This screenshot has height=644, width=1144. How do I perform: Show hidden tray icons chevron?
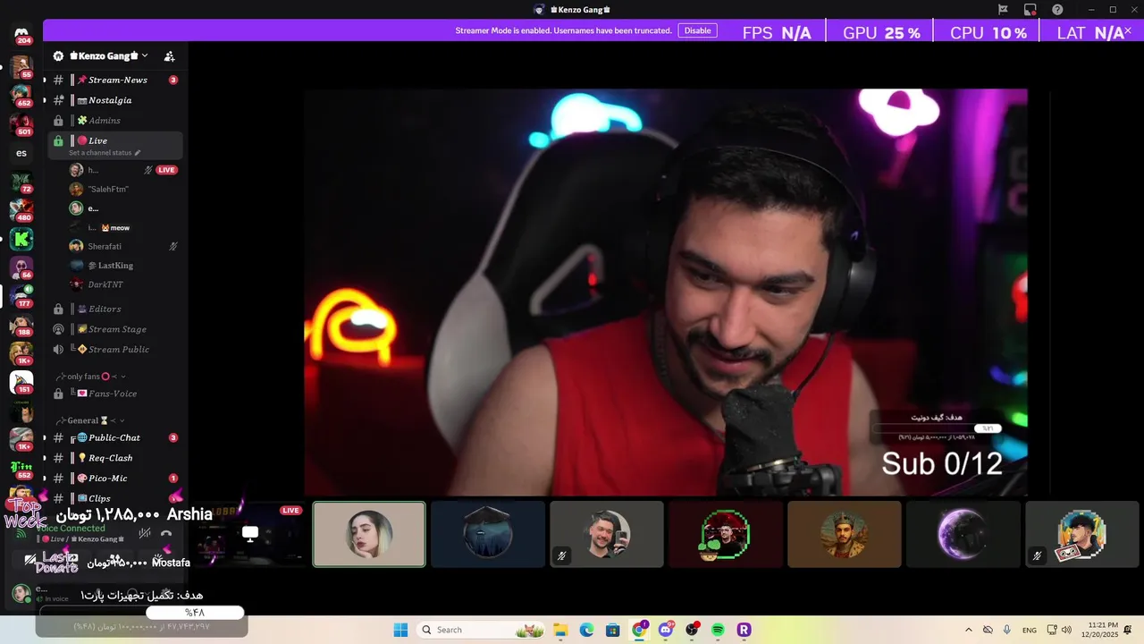pyautogui.click(x=969, y=630)
